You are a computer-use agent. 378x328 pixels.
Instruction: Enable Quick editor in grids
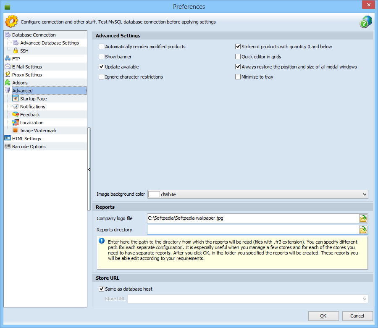pyautogui.click(x=238, y=57)
